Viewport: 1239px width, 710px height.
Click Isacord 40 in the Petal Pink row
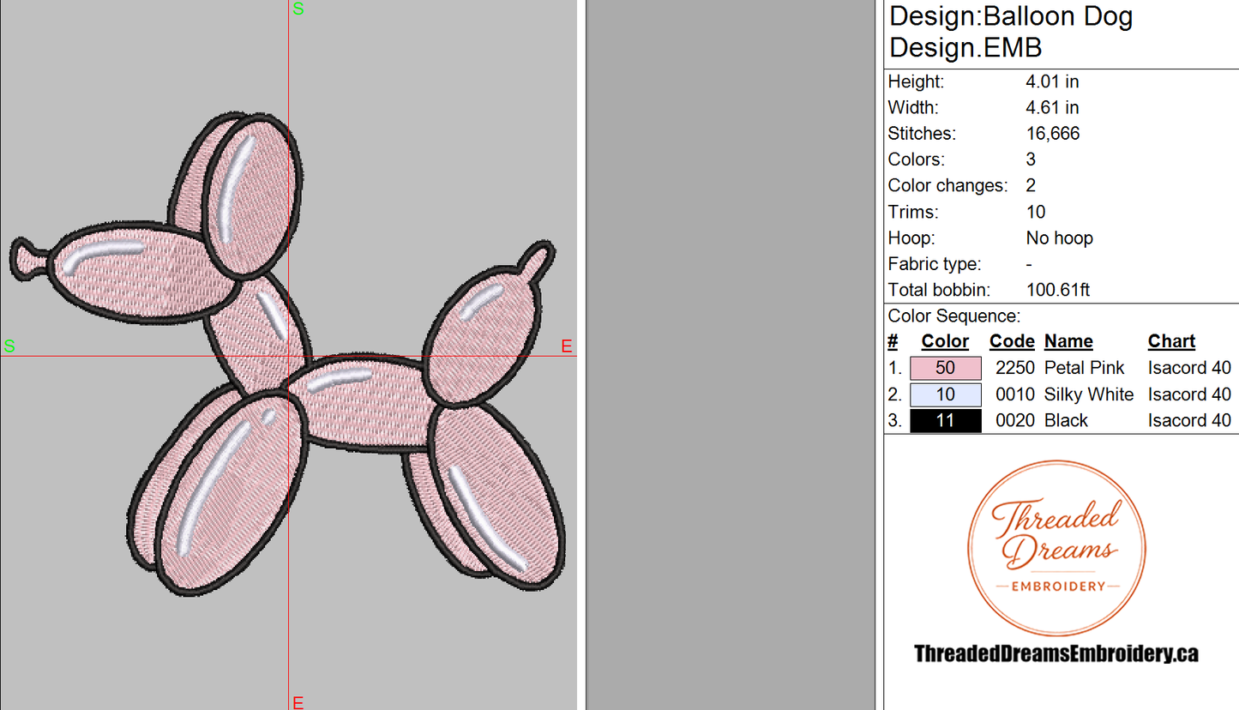click(x=1189, y=368)
